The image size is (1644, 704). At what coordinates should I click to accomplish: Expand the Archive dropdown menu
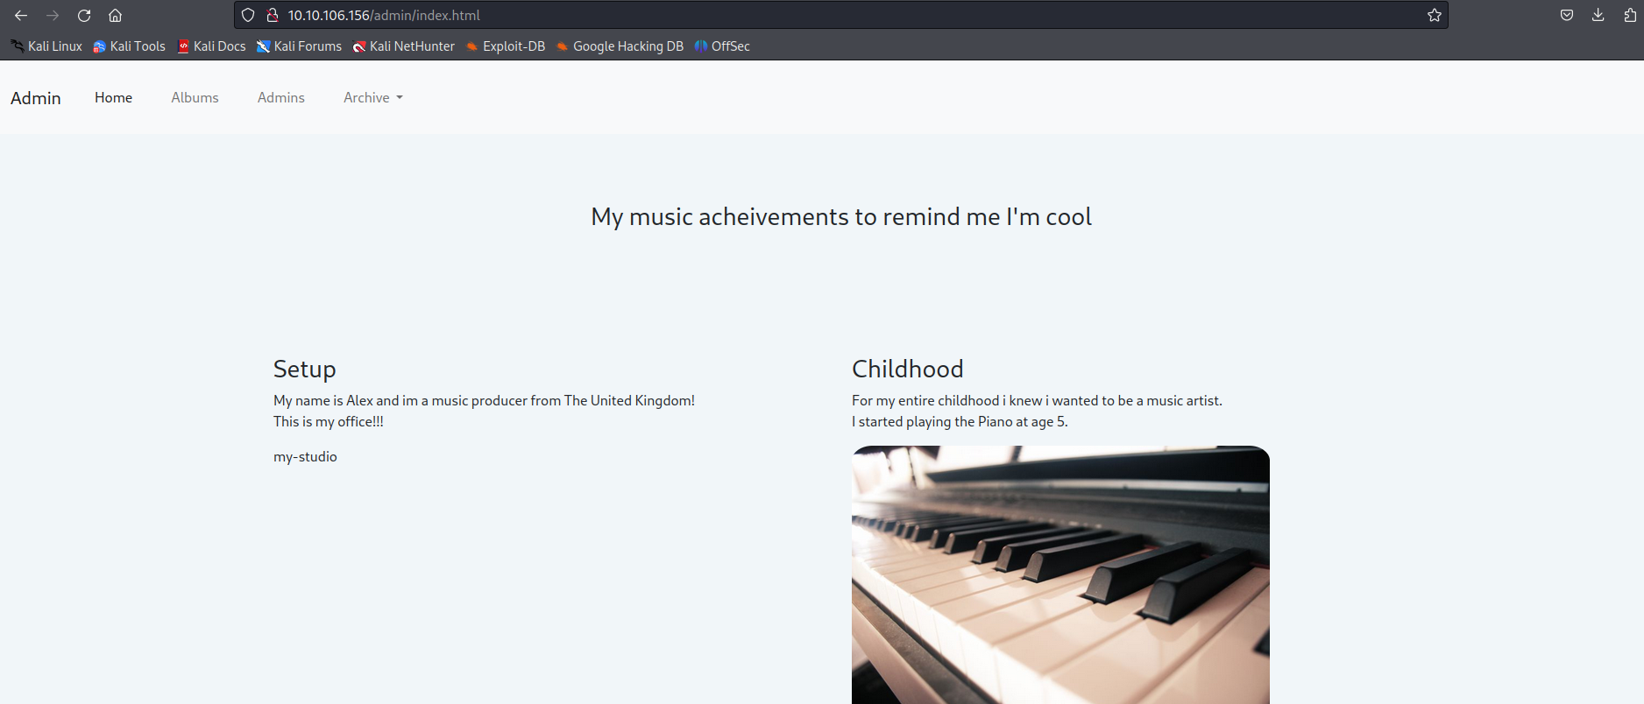372,98
